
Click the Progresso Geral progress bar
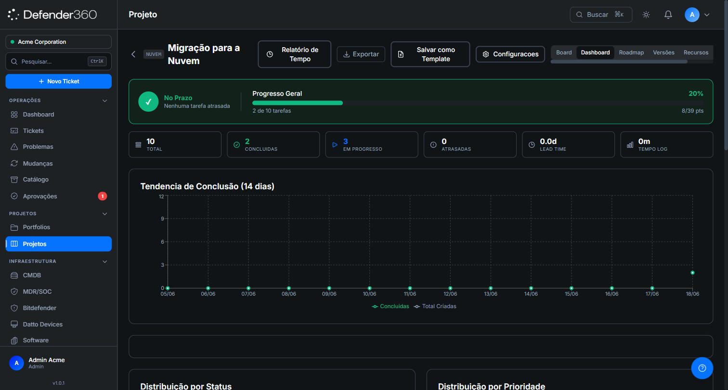point(478,103)
